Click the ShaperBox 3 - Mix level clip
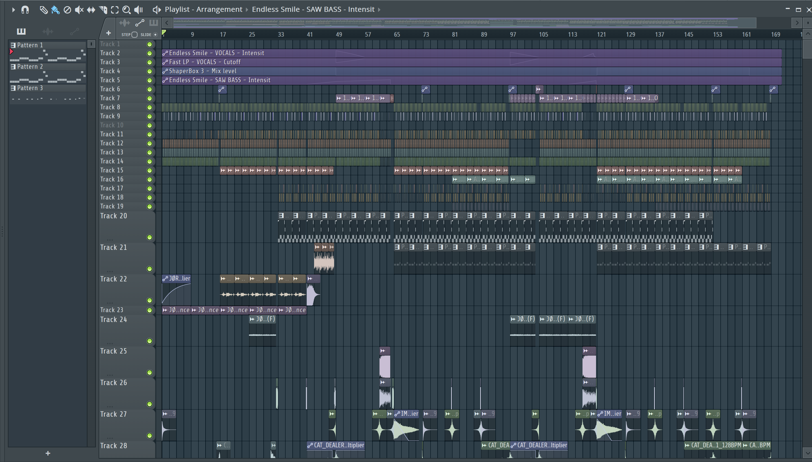812x462 pixels. [471, 71]
